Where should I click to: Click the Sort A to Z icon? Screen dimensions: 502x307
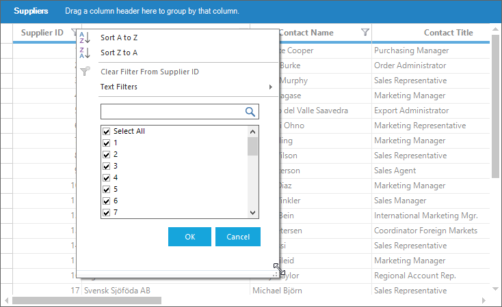[85, 38]
